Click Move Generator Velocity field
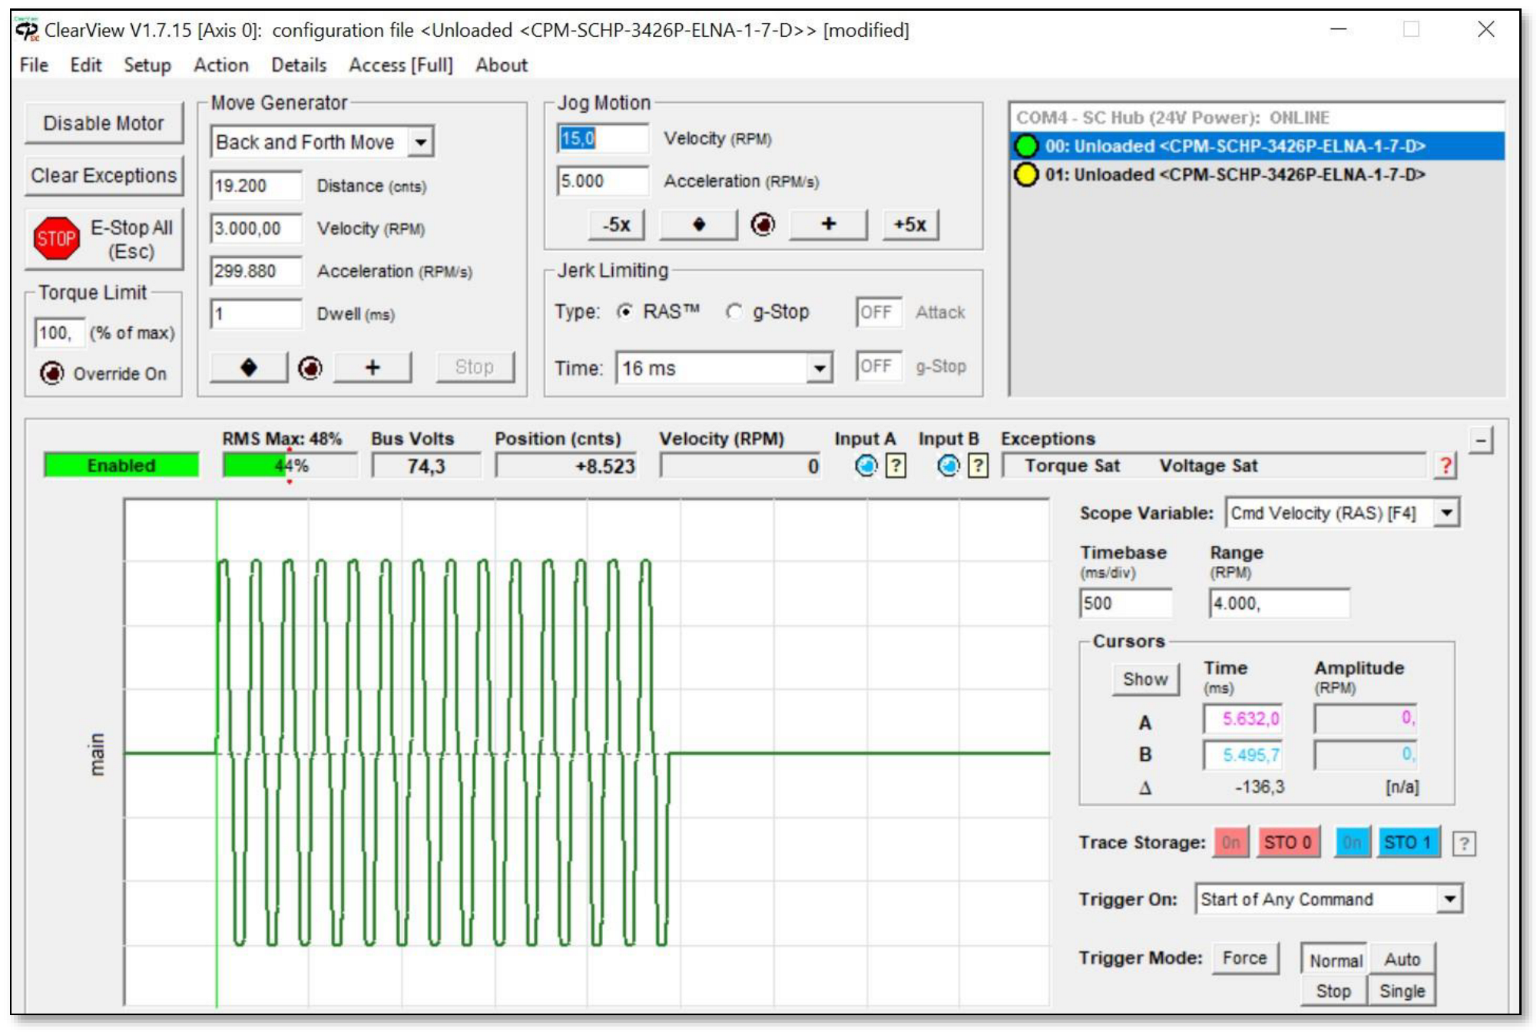The width and height of the screenshot is (1540, 1032). point(256,229)
